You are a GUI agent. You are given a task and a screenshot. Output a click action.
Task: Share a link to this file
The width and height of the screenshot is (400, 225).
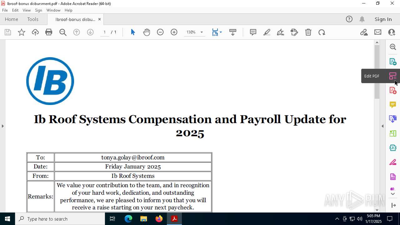364,32
